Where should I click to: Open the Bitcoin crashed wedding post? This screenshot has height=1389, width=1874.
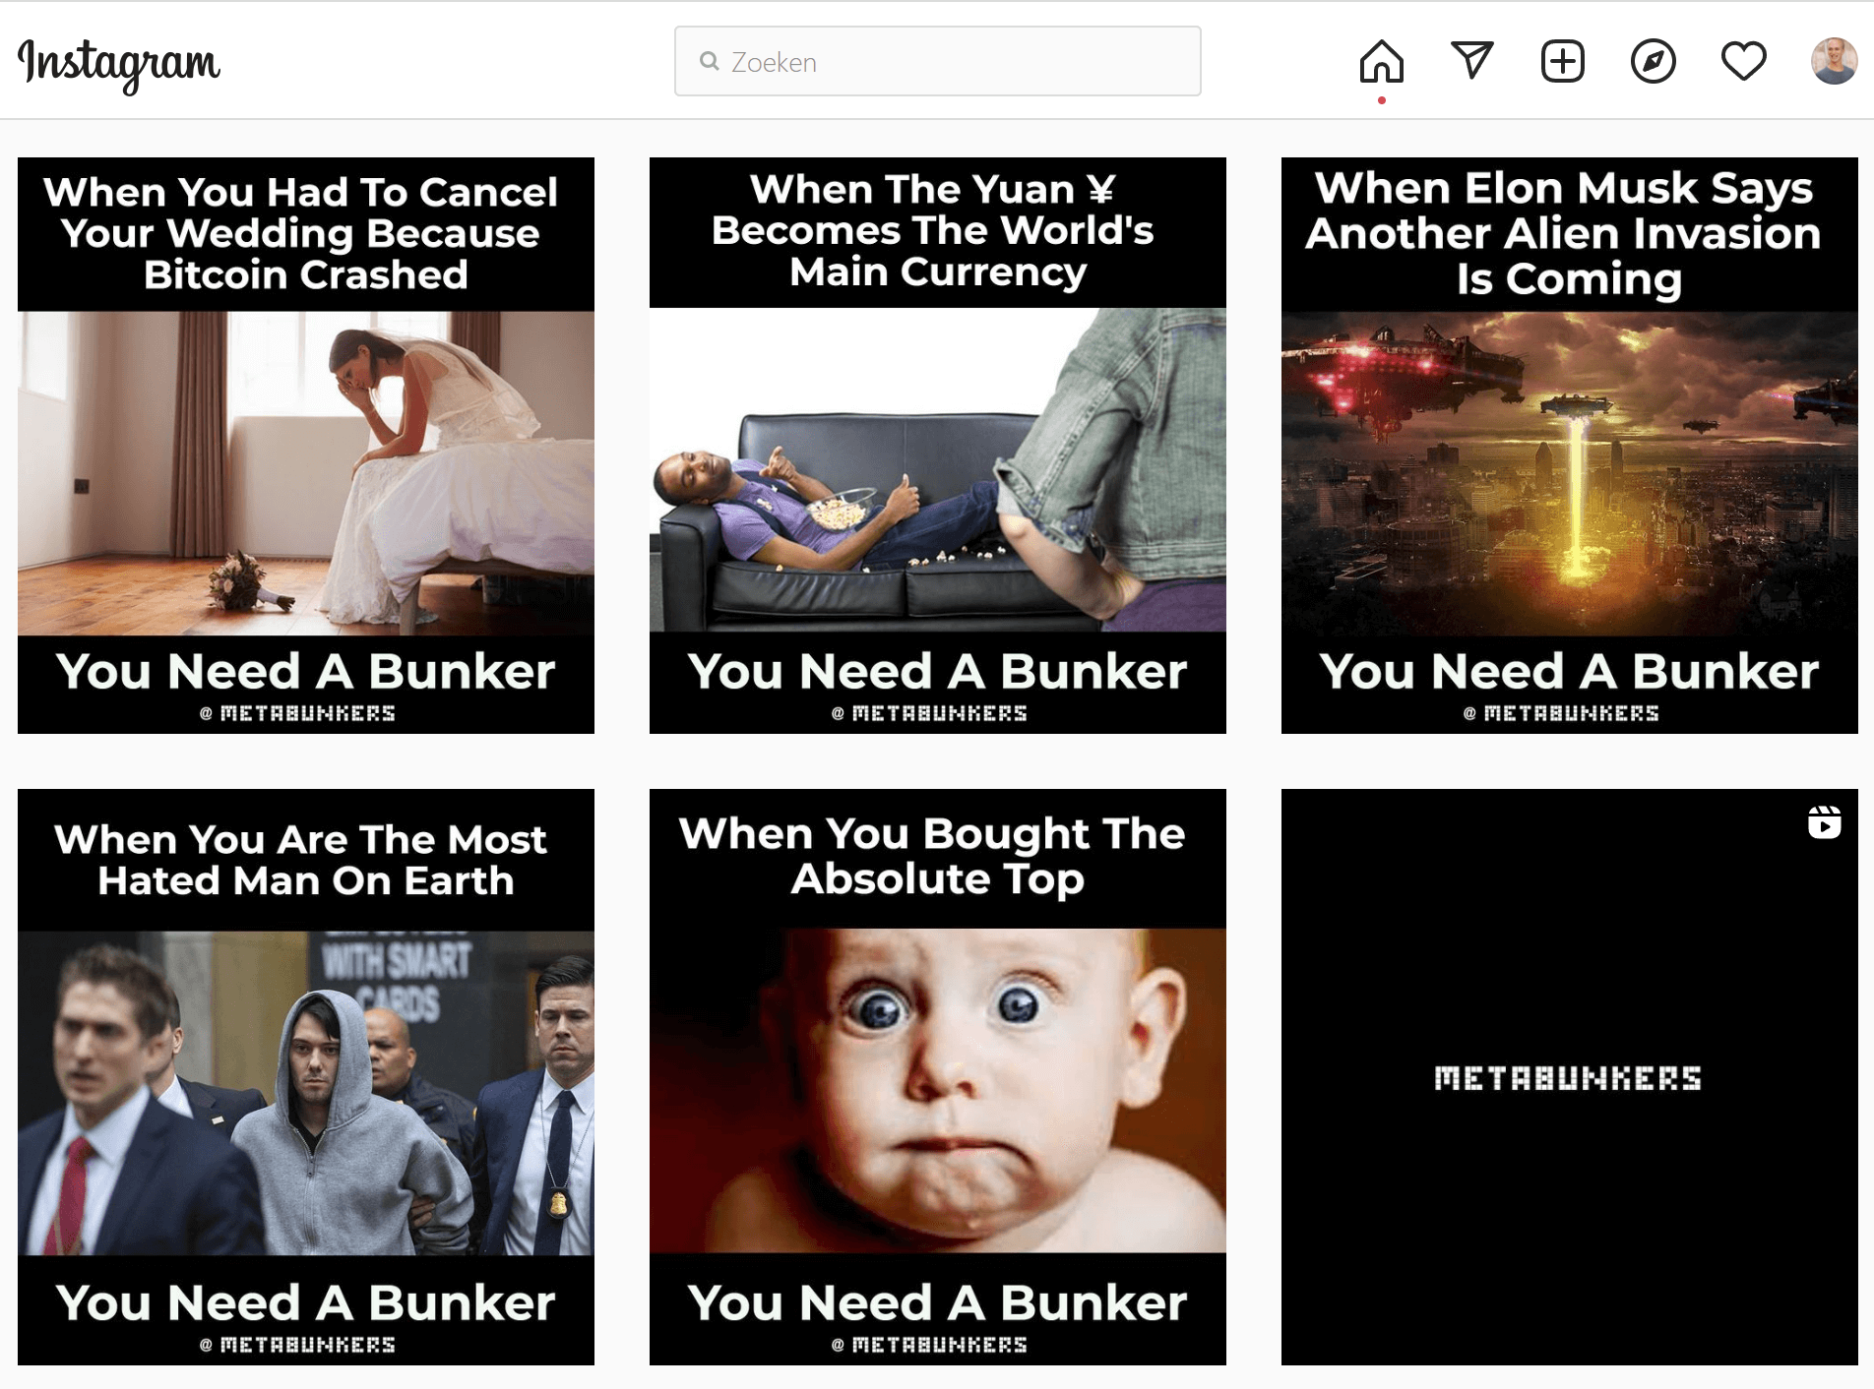pos(306,446)
